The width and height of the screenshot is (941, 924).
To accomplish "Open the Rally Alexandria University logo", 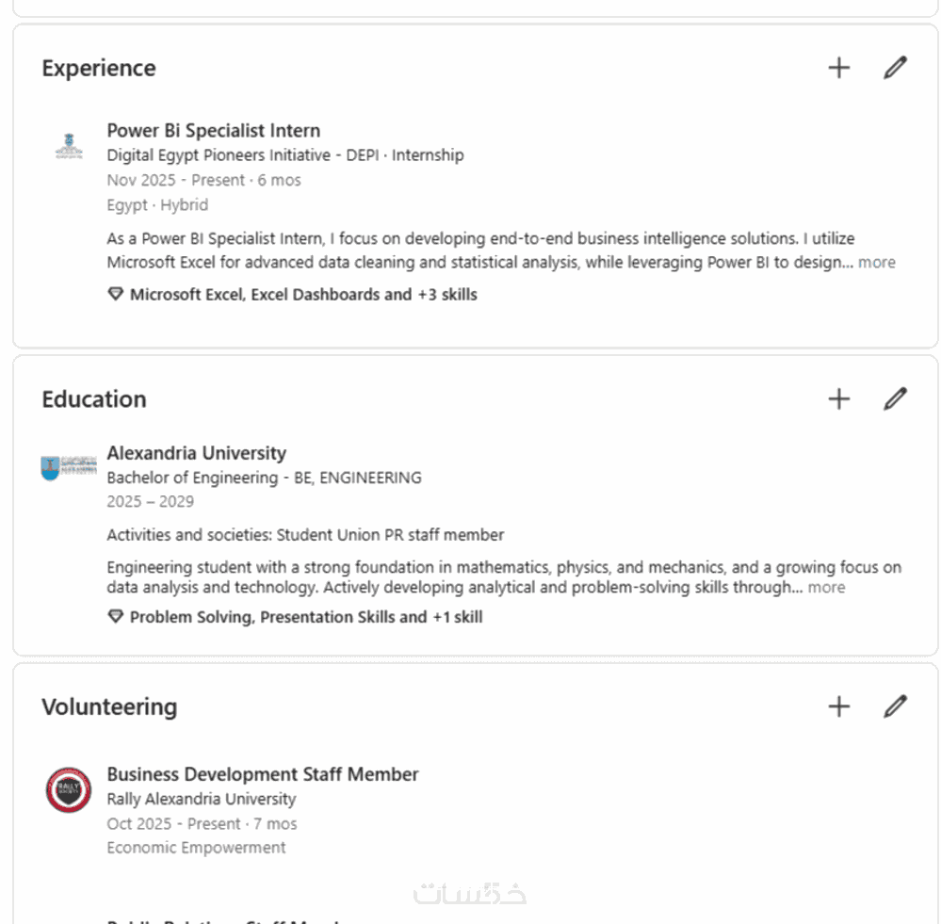I will click(x=69, y=790).
